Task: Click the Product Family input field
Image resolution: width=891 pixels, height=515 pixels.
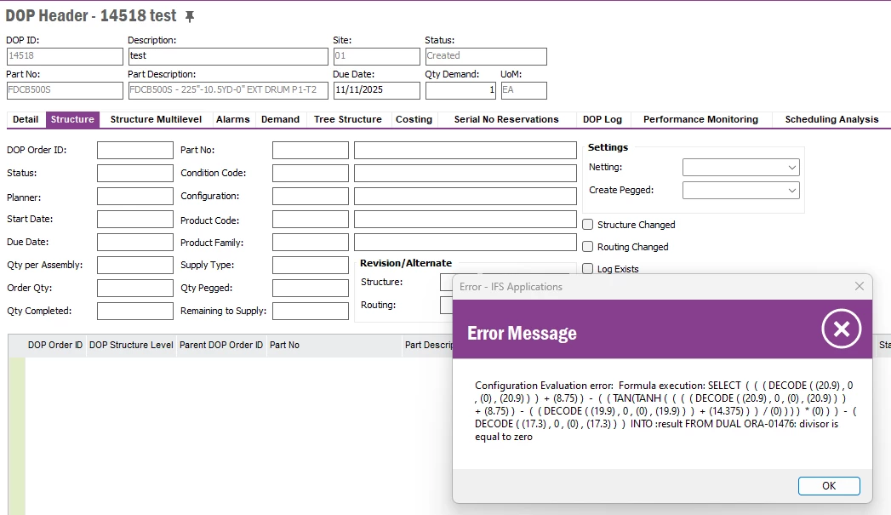Action: coord(311,242)
